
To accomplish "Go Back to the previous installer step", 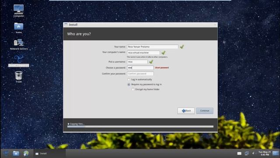I will coord(186,111).
